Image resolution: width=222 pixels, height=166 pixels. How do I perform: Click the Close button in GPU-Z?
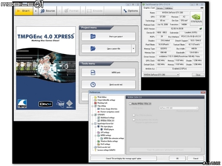pos(198,75)
